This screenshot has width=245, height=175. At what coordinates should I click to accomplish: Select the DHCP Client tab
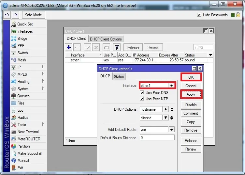[x=76, y=39]
